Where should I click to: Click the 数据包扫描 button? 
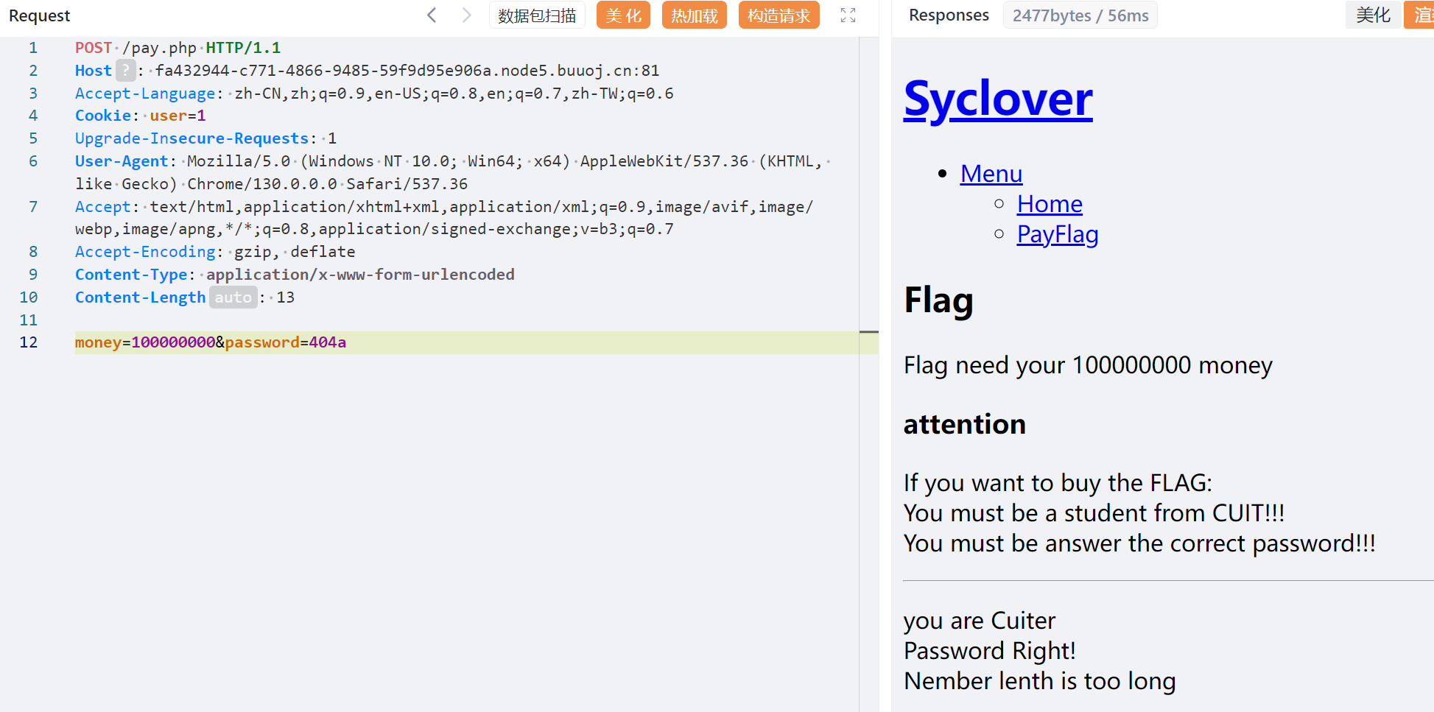click(537, 15)
